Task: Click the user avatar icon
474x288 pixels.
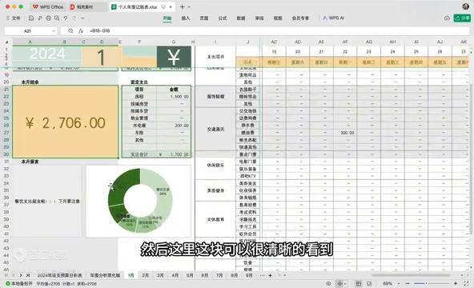Action: click(x=466, y=6)
